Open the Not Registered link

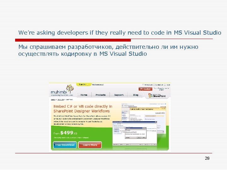[x=98, y=85]
